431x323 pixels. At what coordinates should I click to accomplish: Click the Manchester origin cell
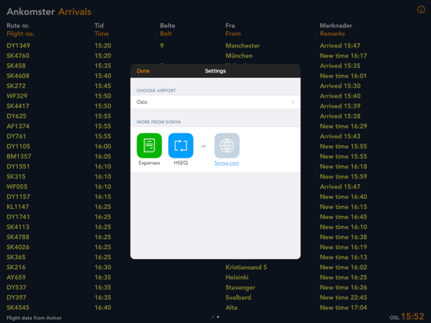242,45
